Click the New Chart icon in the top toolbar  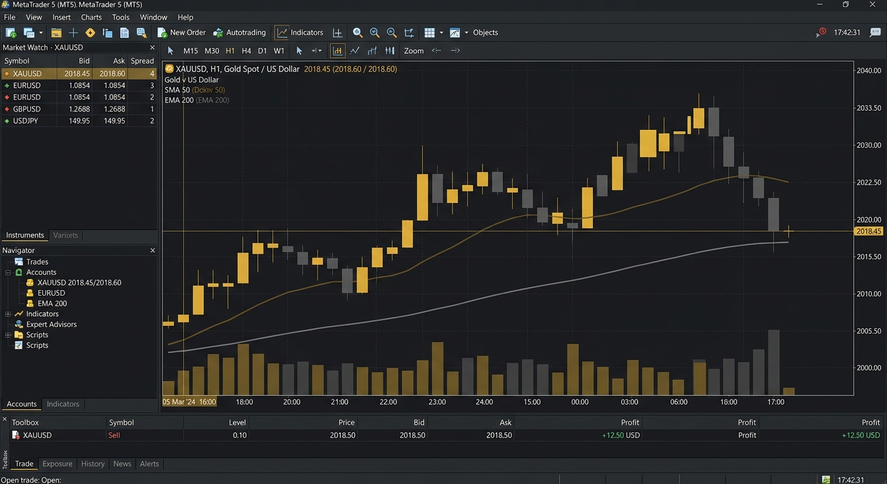tap(11, 33)
